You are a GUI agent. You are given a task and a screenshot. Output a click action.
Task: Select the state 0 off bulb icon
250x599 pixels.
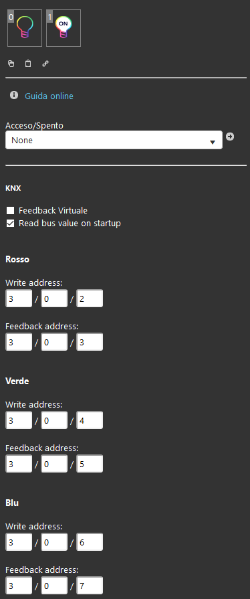point(25,28)
